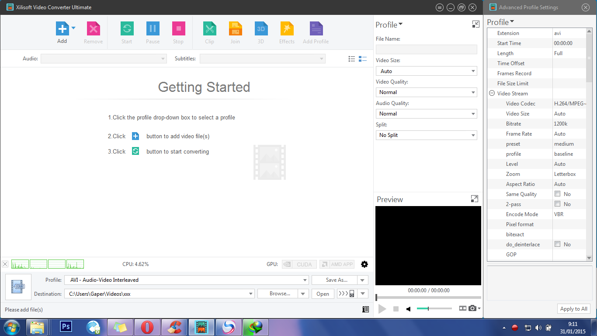
Task: Take a snapshot with the camera icon
Action: point(472,308)
